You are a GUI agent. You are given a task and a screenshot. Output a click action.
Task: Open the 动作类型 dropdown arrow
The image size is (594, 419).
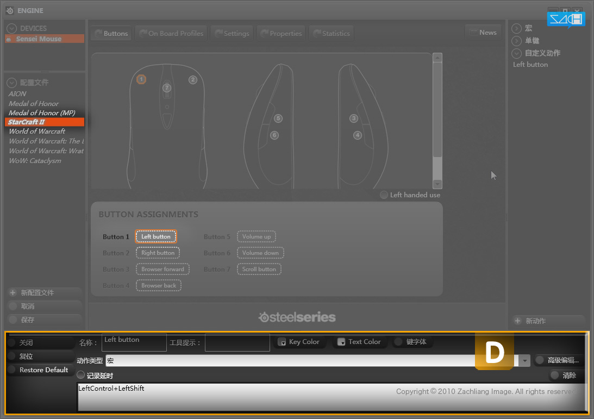pos(524,361)
